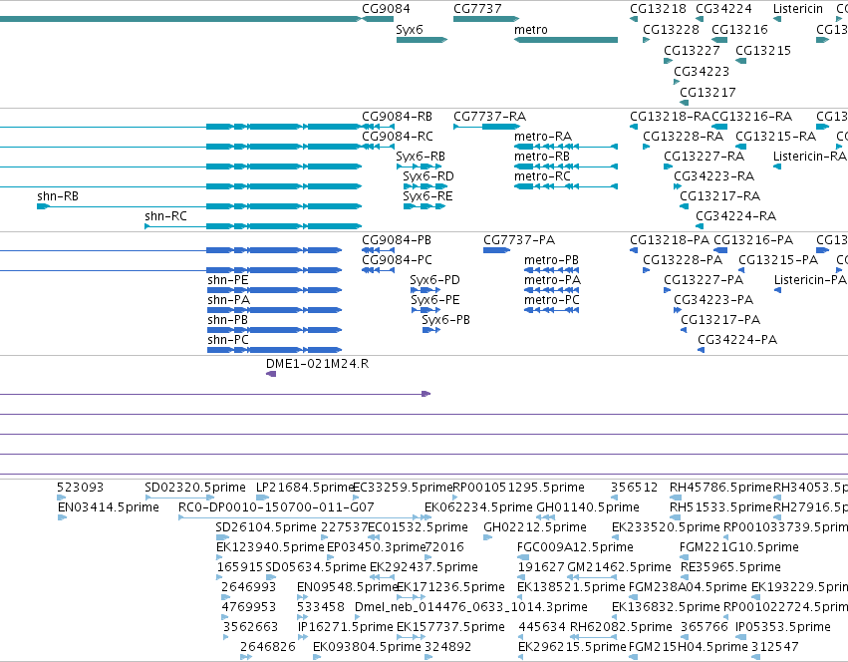848x662 pixels.
Task: Click the Listericin-RA transcript label
Action: click(x=809, y=157)
